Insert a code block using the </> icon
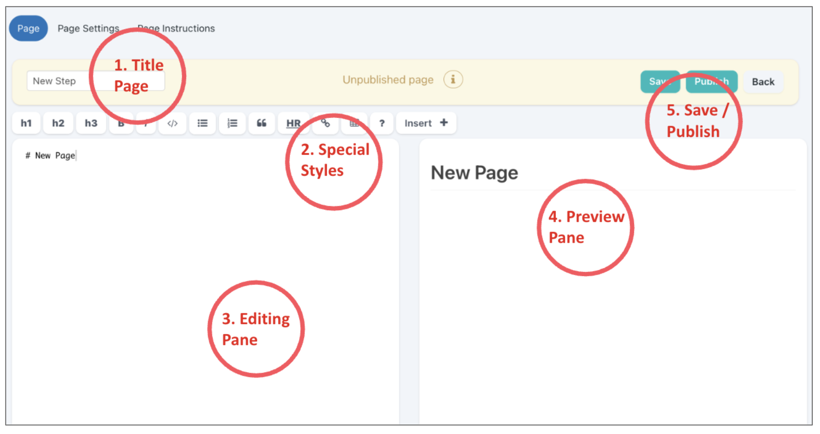Image resolution: width=820 pixels, height=434 pixels. 172,123
